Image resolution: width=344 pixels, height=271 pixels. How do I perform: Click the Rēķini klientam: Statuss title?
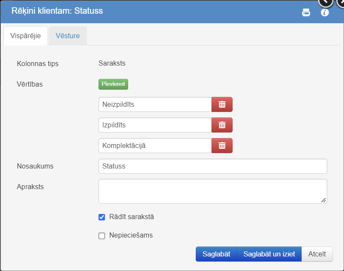click(57, 11)
